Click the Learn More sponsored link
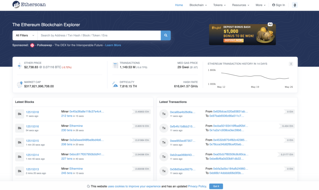Viewport: 319px width, 190px height. click(113, 45)
